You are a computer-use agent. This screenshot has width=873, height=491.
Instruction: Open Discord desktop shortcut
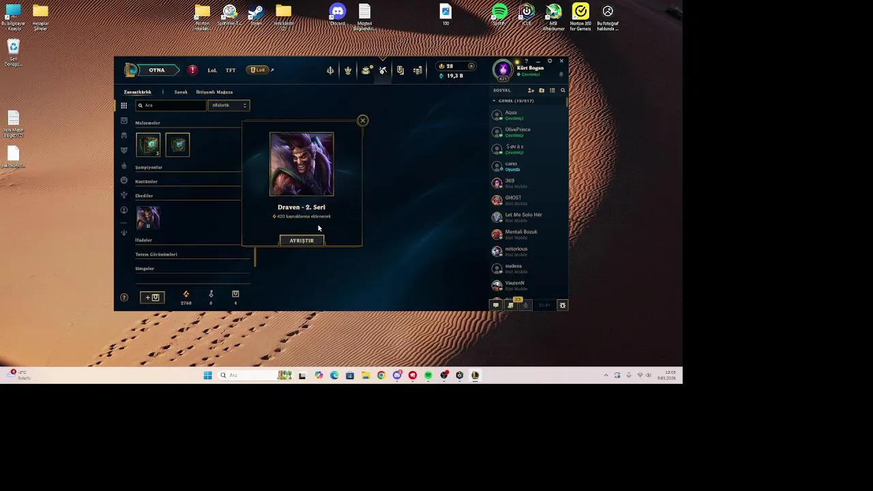pos(338,16)
